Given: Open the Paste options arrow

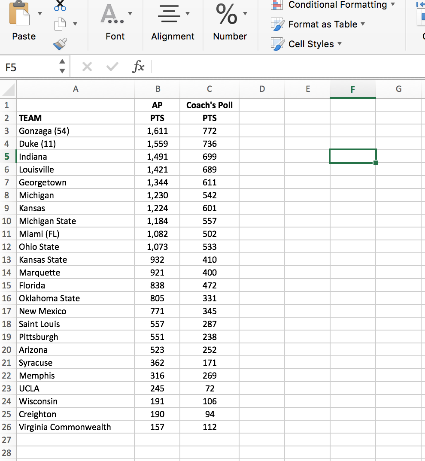Looking at the screenshot, I should 40,14.
